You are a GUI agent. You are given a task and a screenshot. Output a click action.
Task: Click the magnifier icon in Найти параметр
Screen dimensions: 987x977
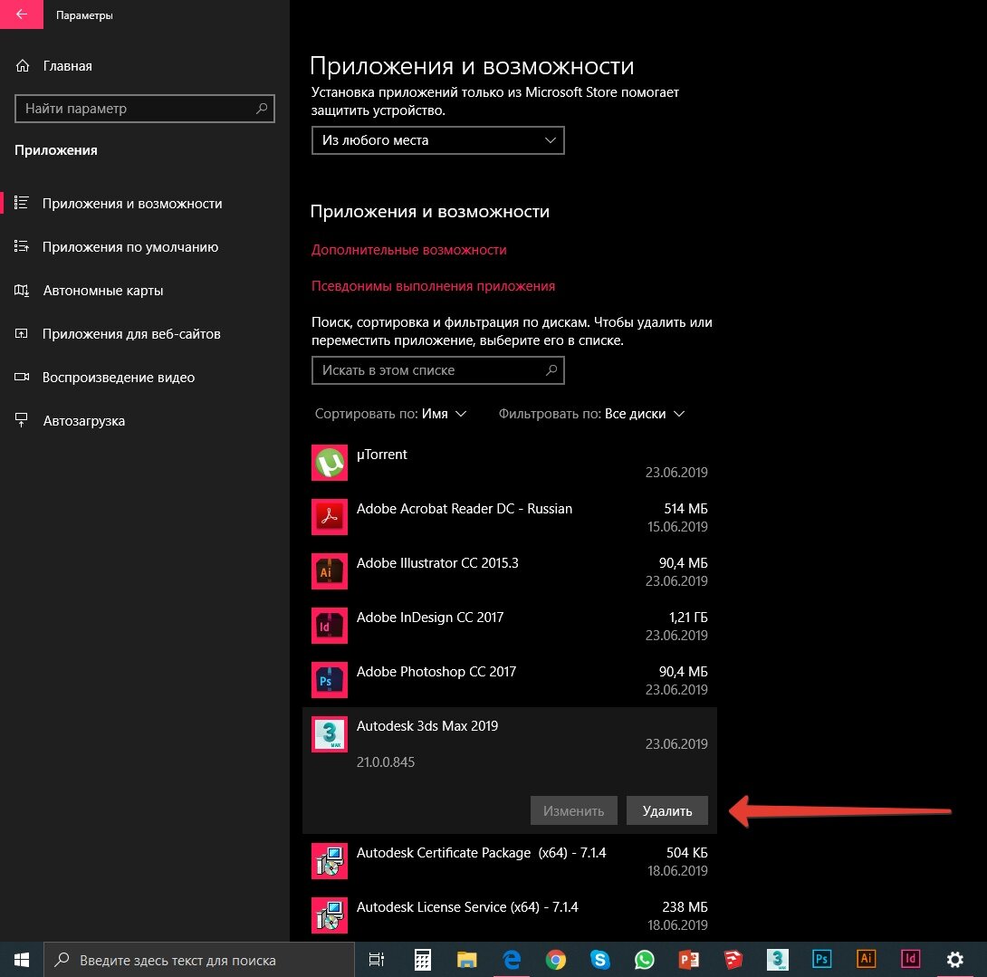click(261, 109)
